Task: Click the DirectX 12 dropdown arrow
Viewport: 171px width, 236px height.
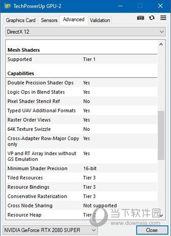Action: coord(162,32)
